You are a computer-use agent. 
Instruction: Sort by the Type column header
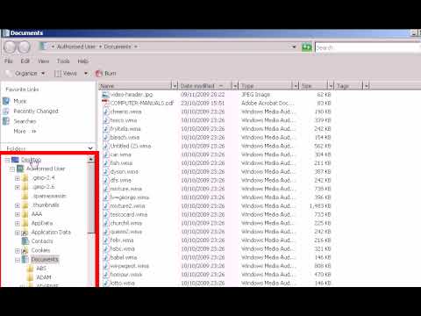click(x=266, y=86)
